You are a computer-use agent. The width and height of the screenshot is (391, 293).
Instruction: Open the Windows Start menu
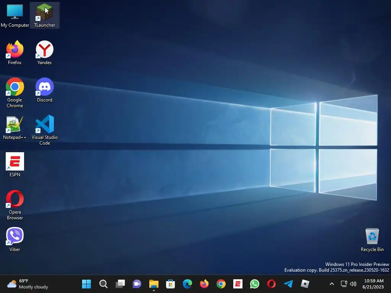click(x=87, y=284)
